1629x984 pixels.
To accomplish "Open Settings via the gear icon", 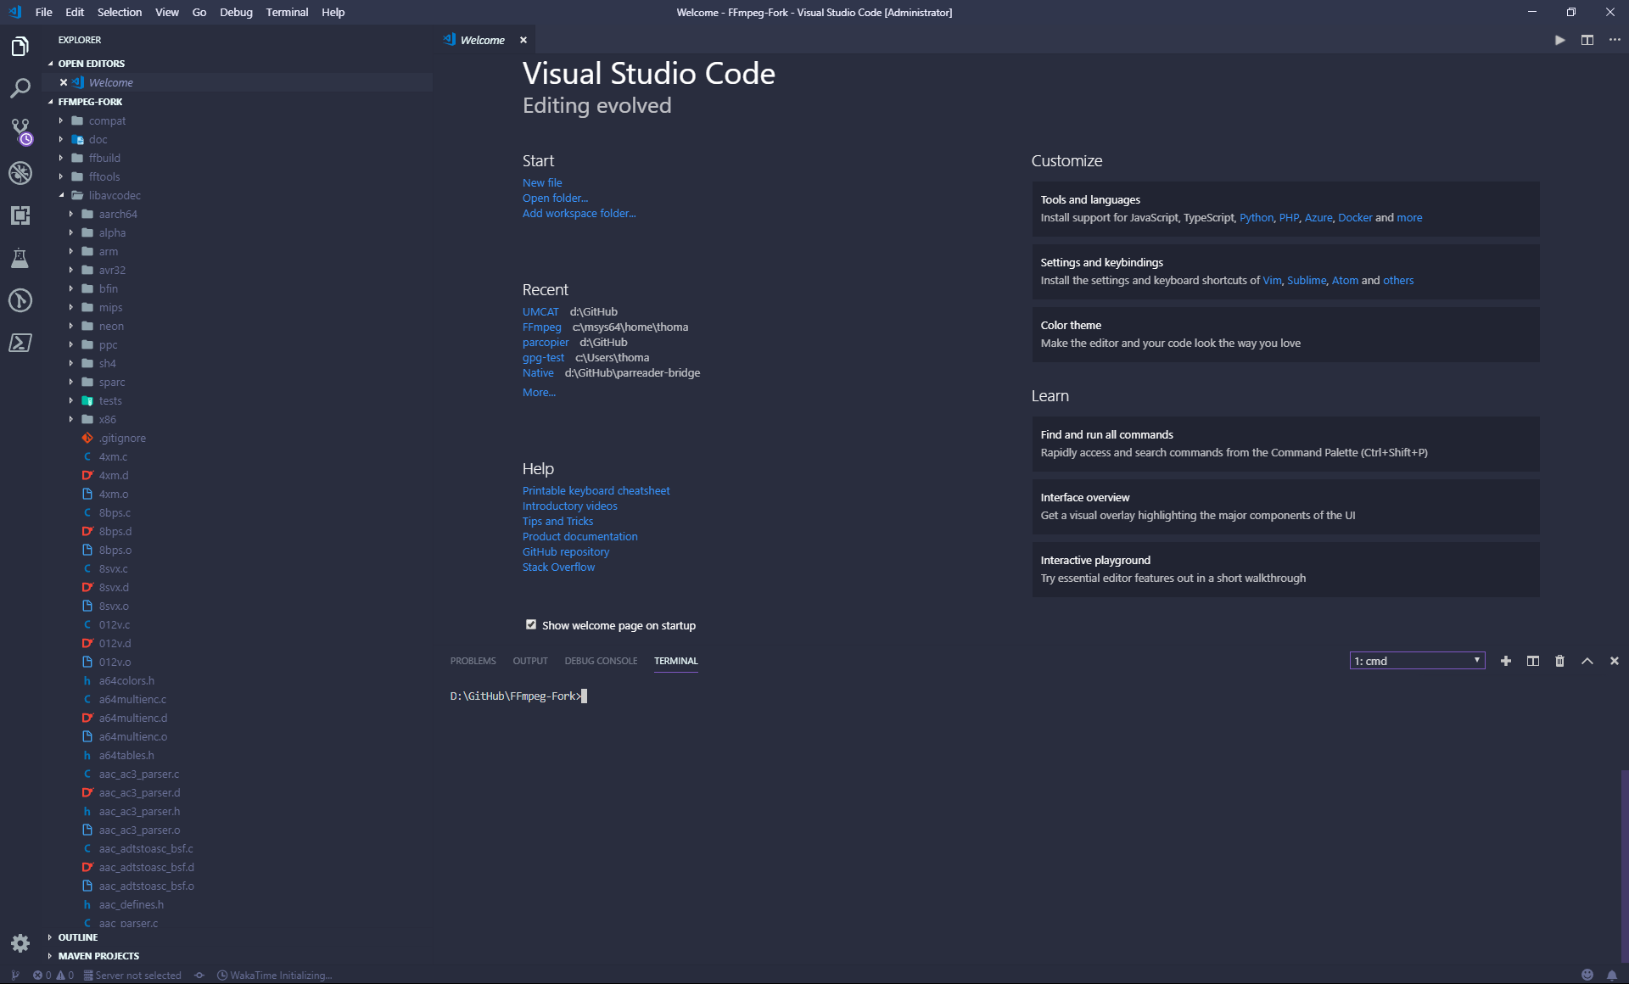I will (20, 943).
